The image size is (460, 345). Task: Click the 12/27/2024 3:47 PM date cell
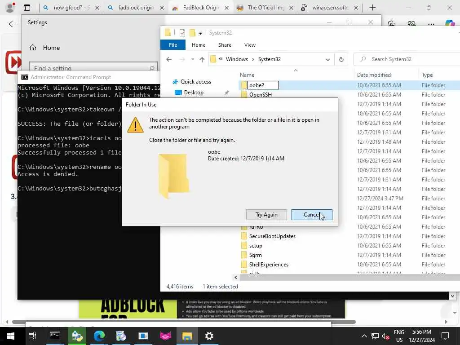click(380, 199)
